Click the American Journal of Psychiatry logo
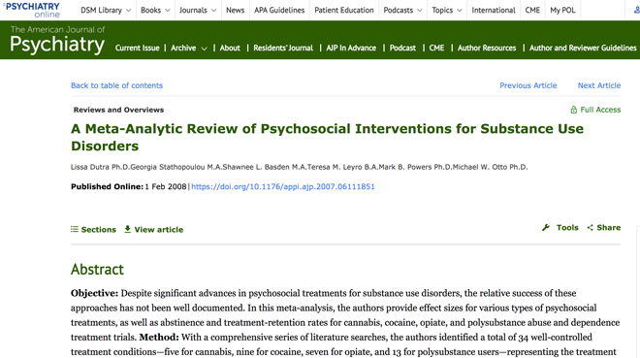Screen dimensions: 640x358 coord(57,40)
